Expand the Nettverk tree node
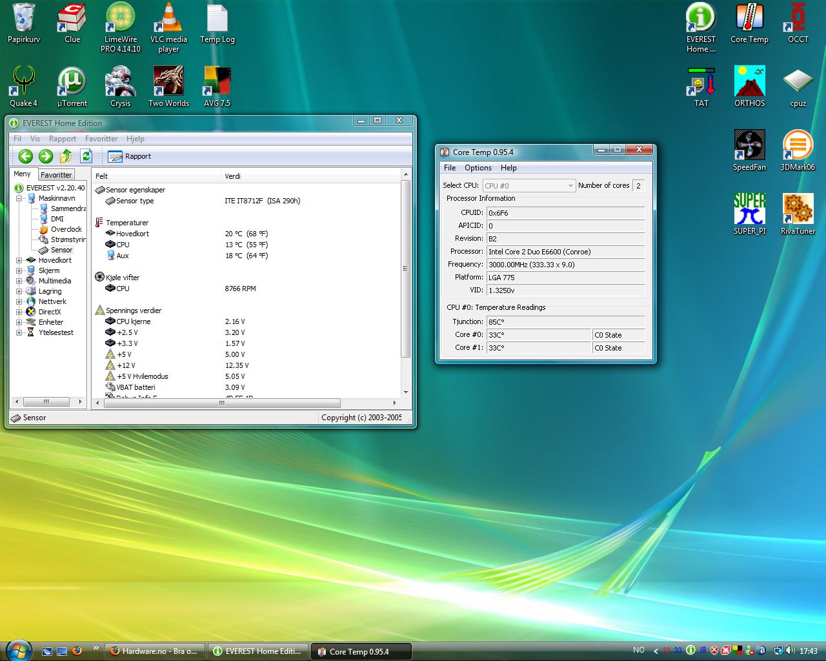Viewport: 826px width, 661px height. point(19,301)
